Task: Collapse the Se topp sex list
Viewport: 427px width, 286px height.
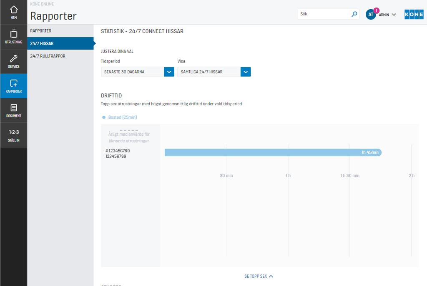Action: [259, 276]
